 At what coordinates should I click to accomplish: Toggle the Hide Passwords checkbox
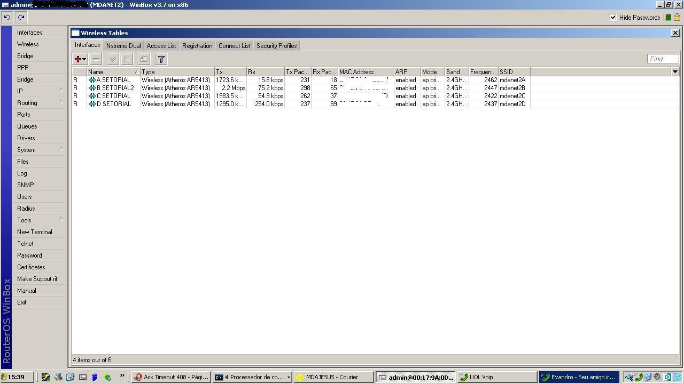[613, 18]
